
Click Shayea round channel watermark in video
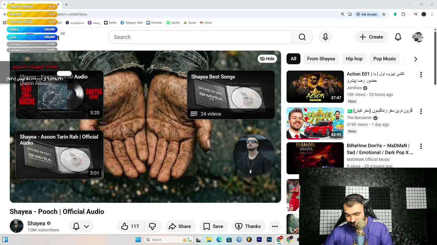(252, 155)
